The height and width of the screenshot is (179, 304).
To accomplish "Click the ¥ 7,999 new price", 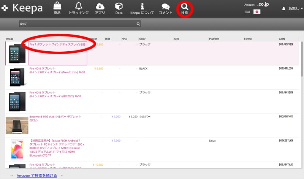I will pyautogui.click(x=116, y=141).
